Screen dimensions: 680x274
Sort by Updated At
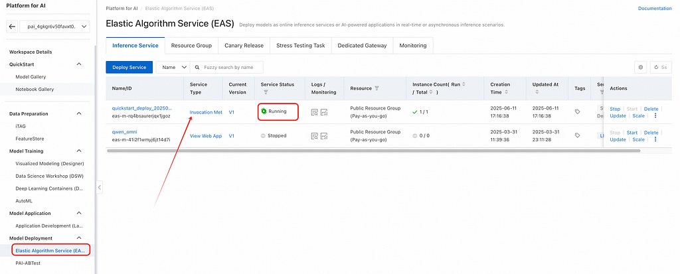click(x=537, y=92)
